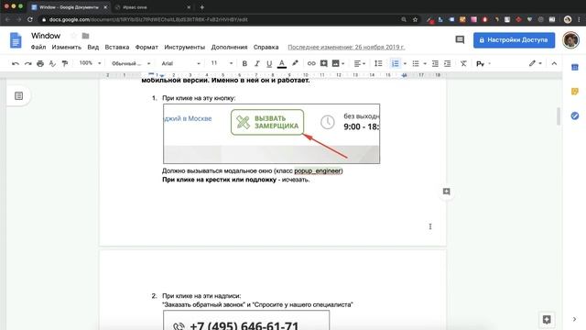Change zoom level 100% dropdown
586x330 pixels.
(90, 63)
